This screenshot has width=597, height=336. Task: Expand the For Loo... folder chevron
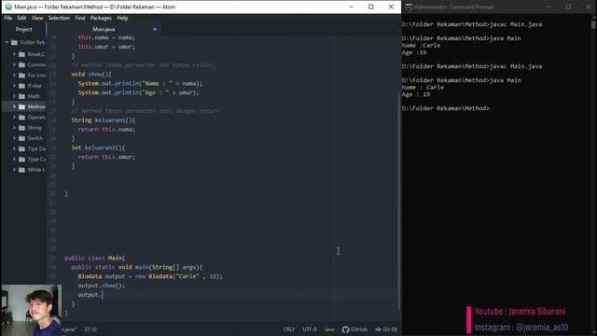point(14,75)
